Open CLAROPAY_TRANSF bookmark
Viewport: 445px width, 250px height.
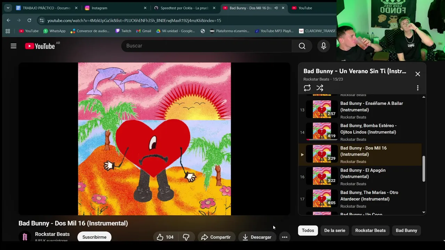[317, 31]
